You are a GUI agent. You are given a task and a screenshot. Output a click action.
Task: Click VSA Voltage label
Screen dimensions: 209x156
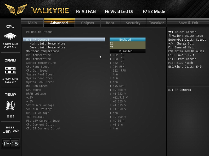(35, 117)
